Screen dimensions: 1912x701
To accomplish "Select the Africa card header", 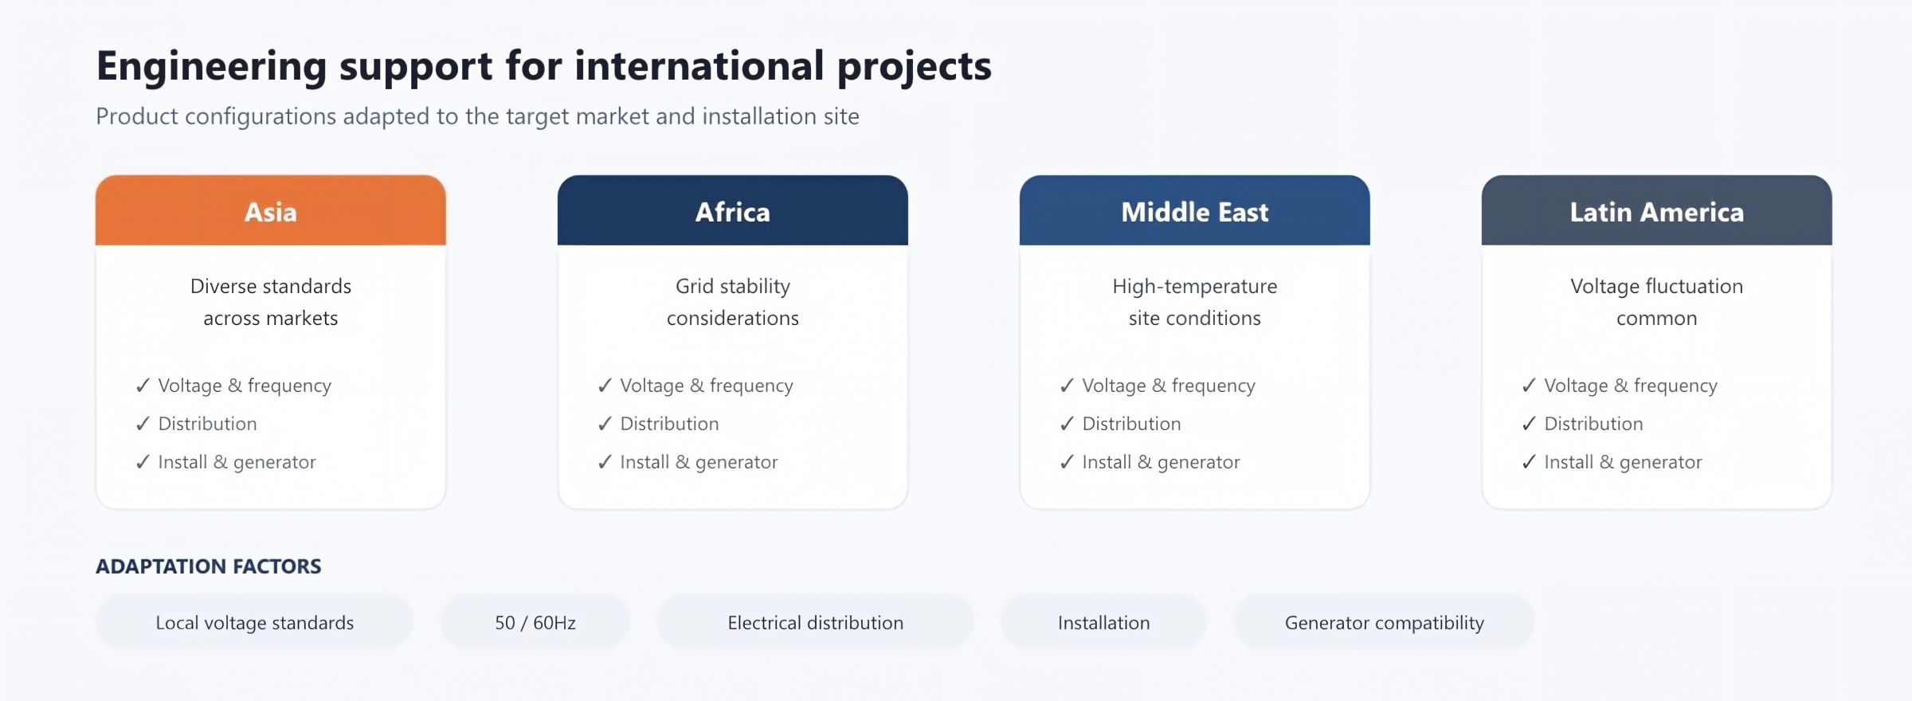I will (x=733, y=210).
